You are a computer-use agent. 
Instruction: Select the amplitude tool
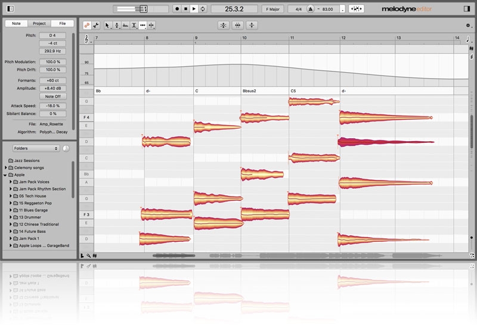pyautogui.click(x=134, y=25)
